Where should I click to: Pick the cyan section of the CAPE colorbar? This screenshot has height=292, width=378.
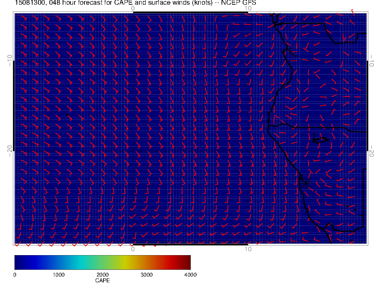[x=81, y=262]
